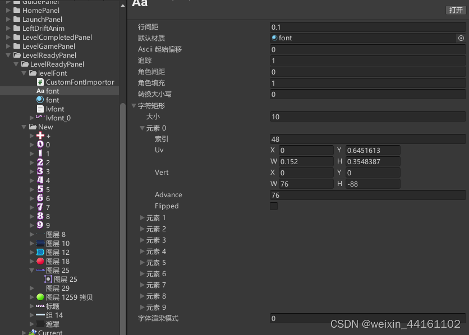Select the blue sphere material named font

[40, 100]
